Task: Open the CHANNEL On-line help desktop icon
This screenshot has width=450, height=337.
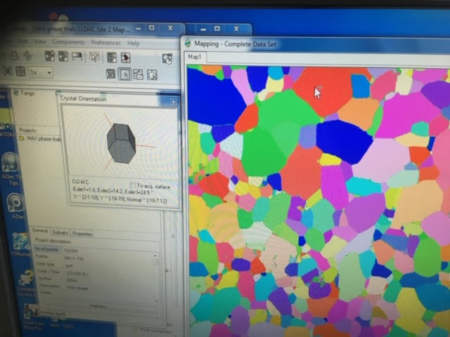Action: coord(27,282)
